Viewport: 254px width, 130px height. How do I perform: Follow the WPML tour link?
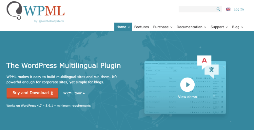pyautogui.click(x=74, y=93)
